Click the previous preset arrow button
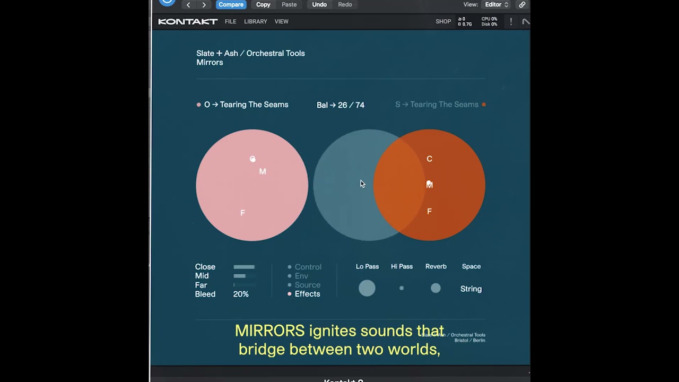Viewport: 679px width, 382px height. [188, 5]
